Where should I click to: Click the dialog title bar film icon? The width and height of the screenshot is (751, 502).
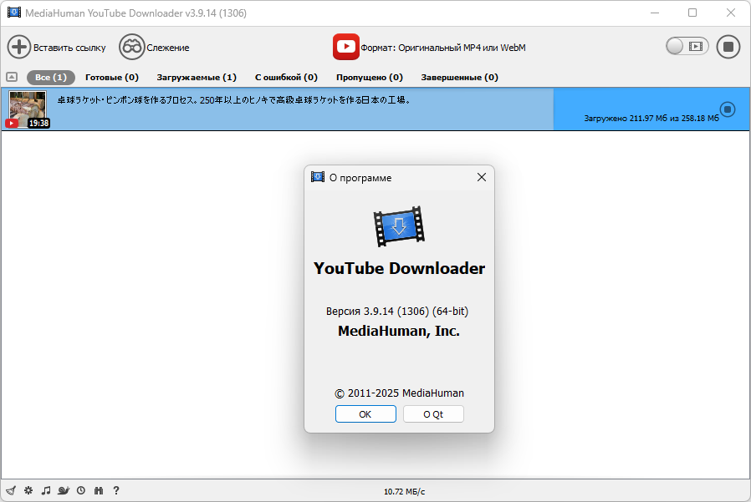[x=318, y=177]
